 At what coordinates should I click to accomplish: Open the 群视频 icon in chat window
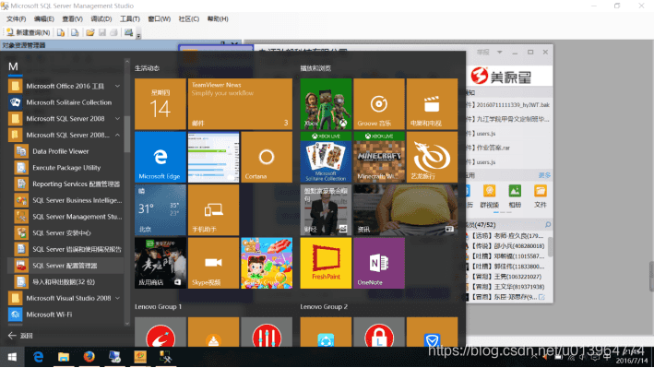pos(489,196)
